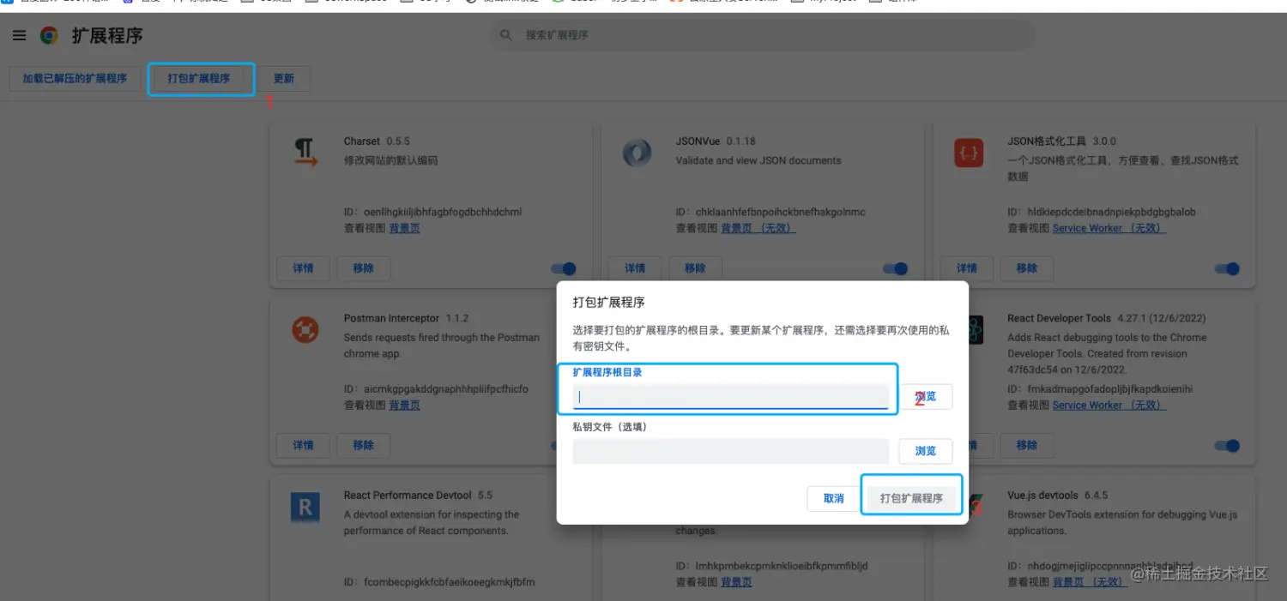
Task: Open JSONVue 背景页（无效） link
Action: pyautogui.click(x=758, y=228)
